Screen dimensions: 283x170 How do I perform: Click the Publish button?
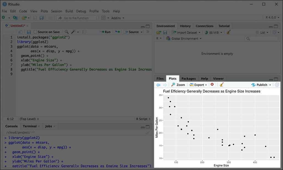(x=259, y=85)
